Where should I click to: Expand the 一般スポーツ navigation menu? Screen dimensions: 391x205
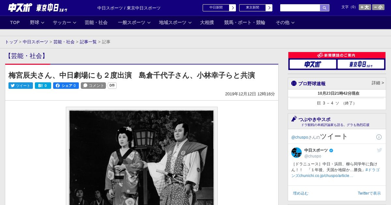click(x=134, y=22)
